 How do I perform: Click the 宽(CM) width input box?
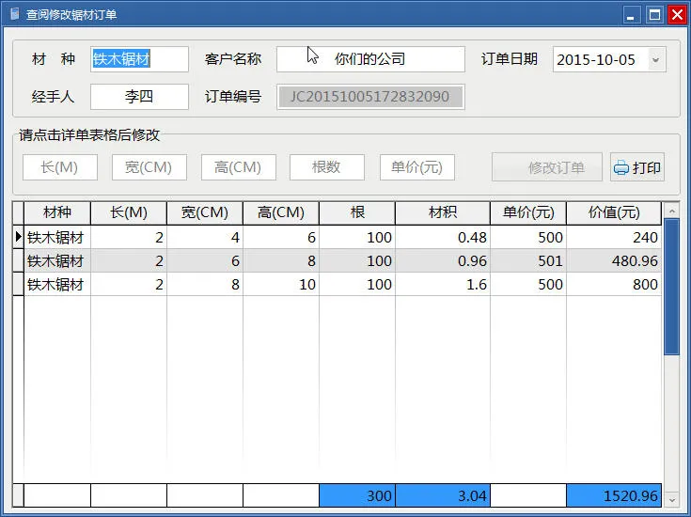(149, 167)
